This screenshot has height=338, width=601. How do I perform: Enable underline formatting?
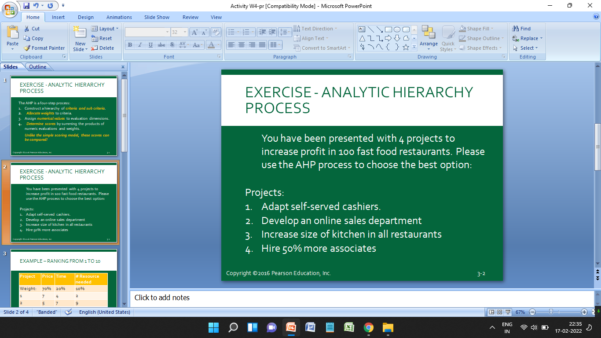pyautogui.click(x=150, y=44)
